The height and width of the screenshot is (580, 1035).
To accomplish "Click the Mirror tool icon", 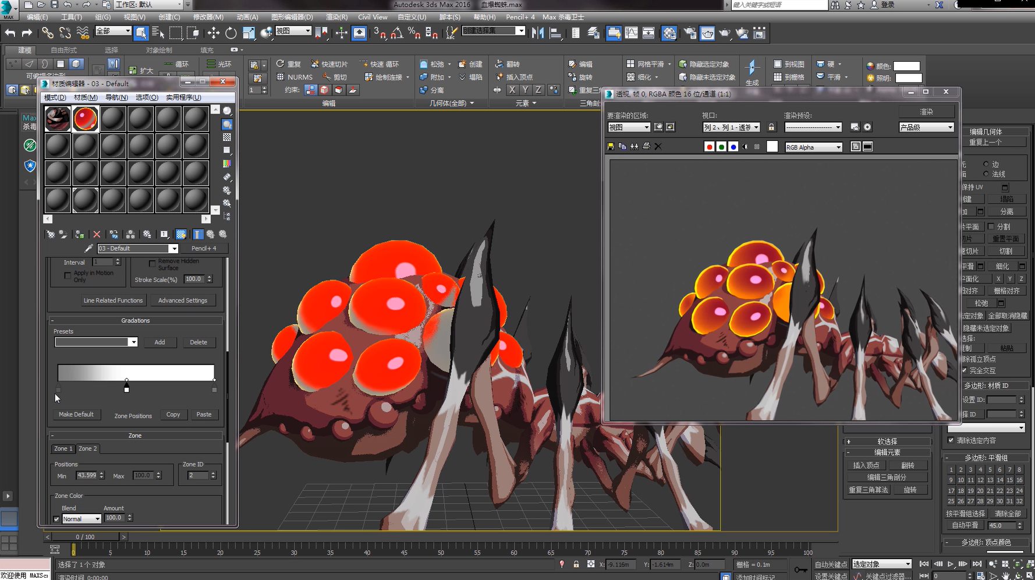I will pyautogui.click(x=538, y=33).
